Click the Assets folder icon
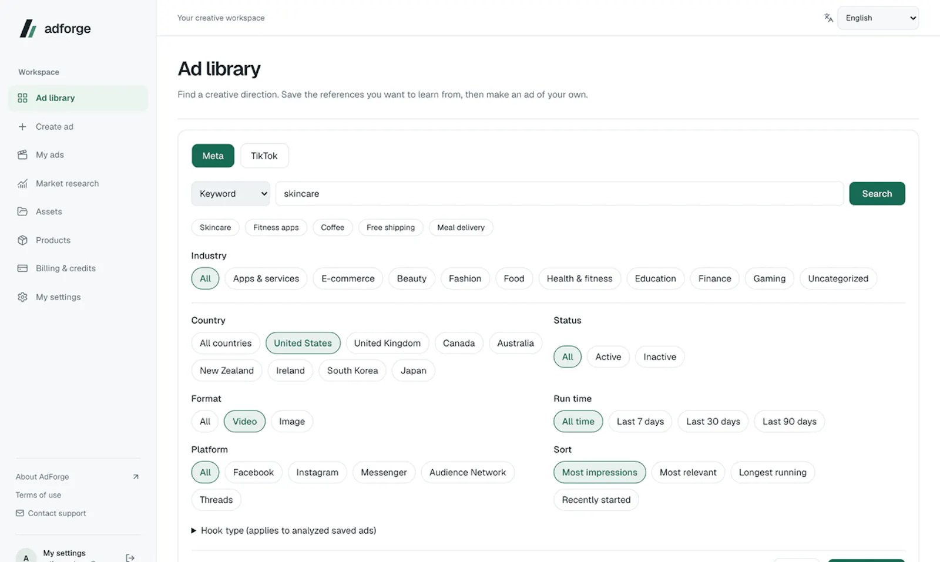 22,211
